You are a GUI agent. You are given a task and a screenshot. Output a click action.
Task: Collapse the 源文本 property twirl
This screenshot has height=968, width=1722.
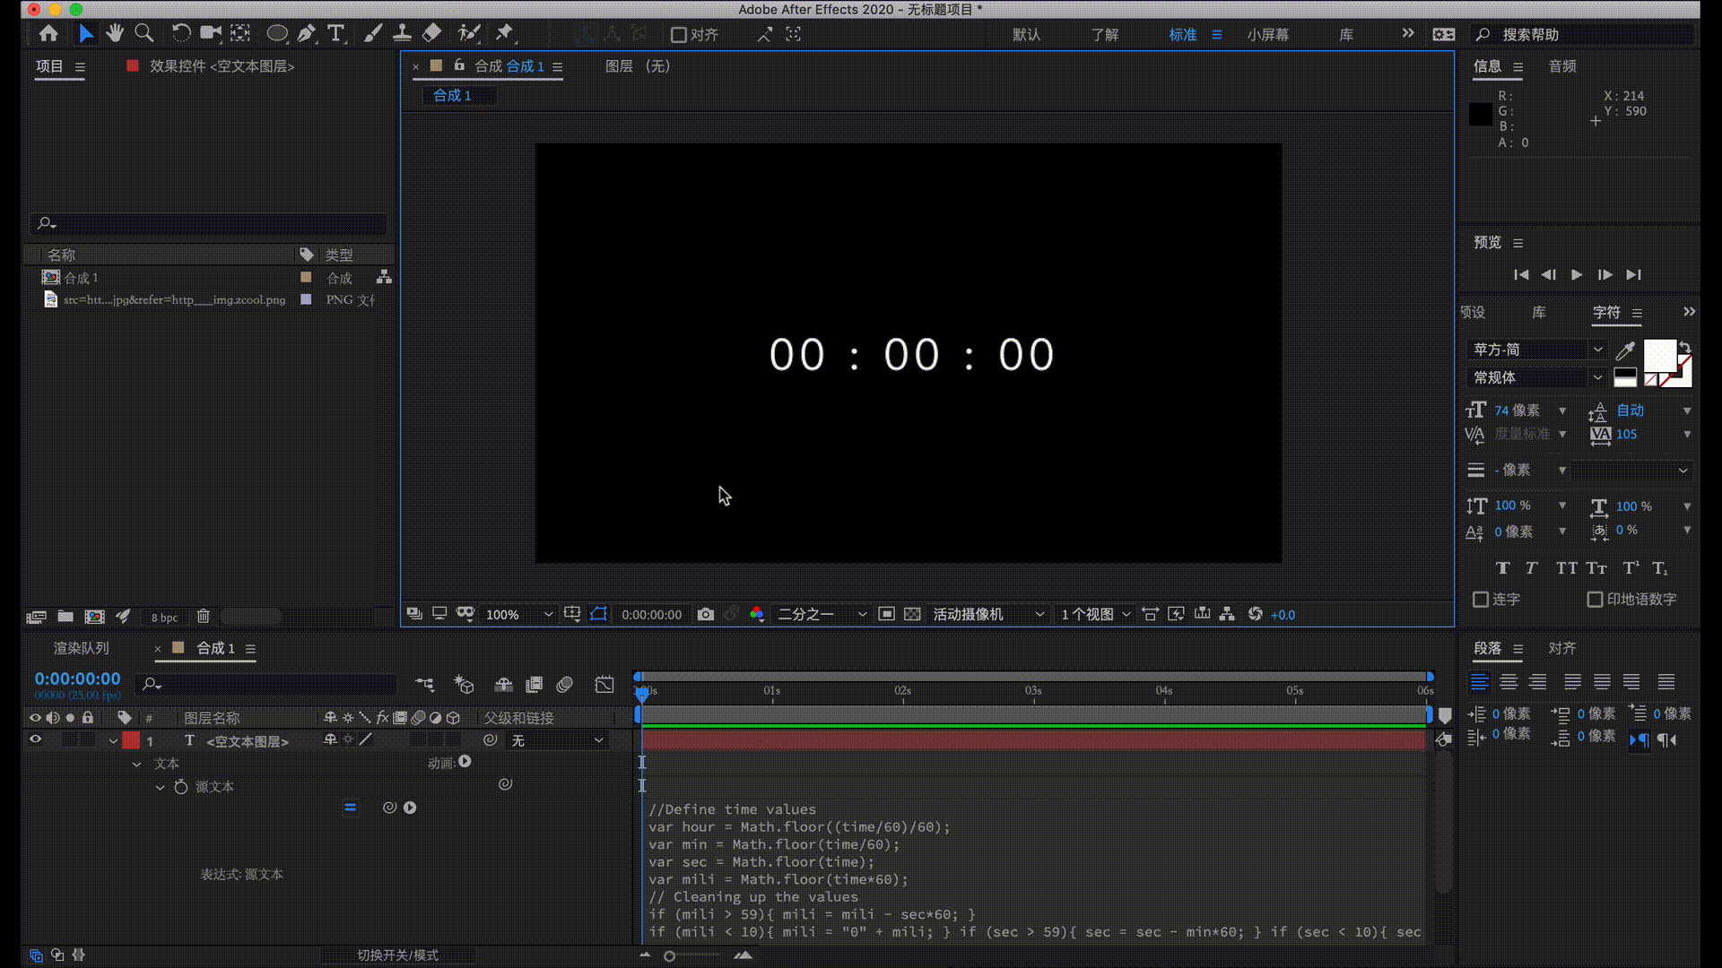point(160,787)
